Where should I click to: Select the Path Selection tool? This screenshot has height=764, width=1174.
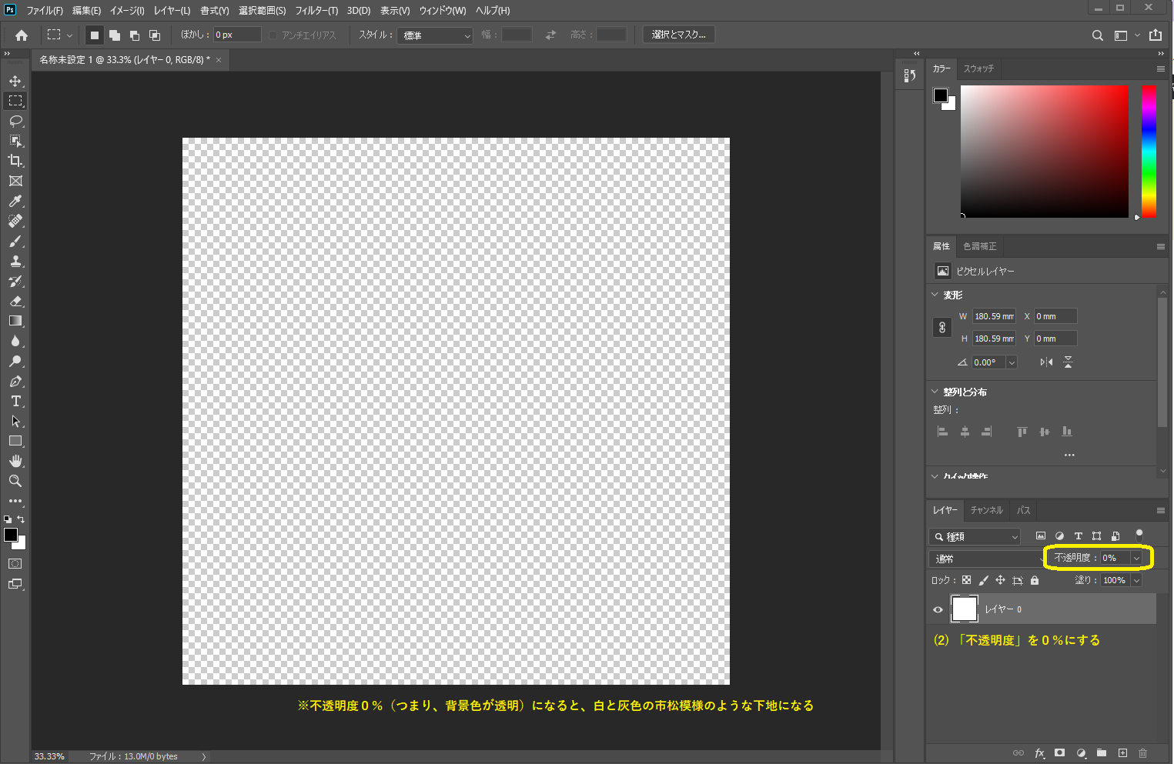coord(15,421)
